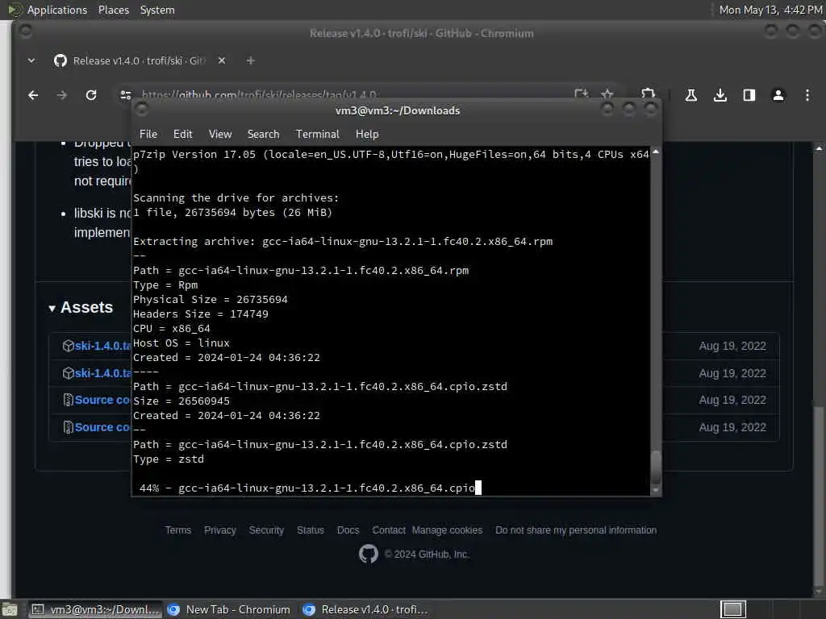This screenshot has height=619, width=826.
Task: Open Chrome Labs flask icon
Action: (x=690, y=95)
